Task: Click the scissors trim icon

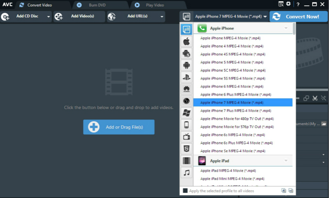Action: [315, 98]
